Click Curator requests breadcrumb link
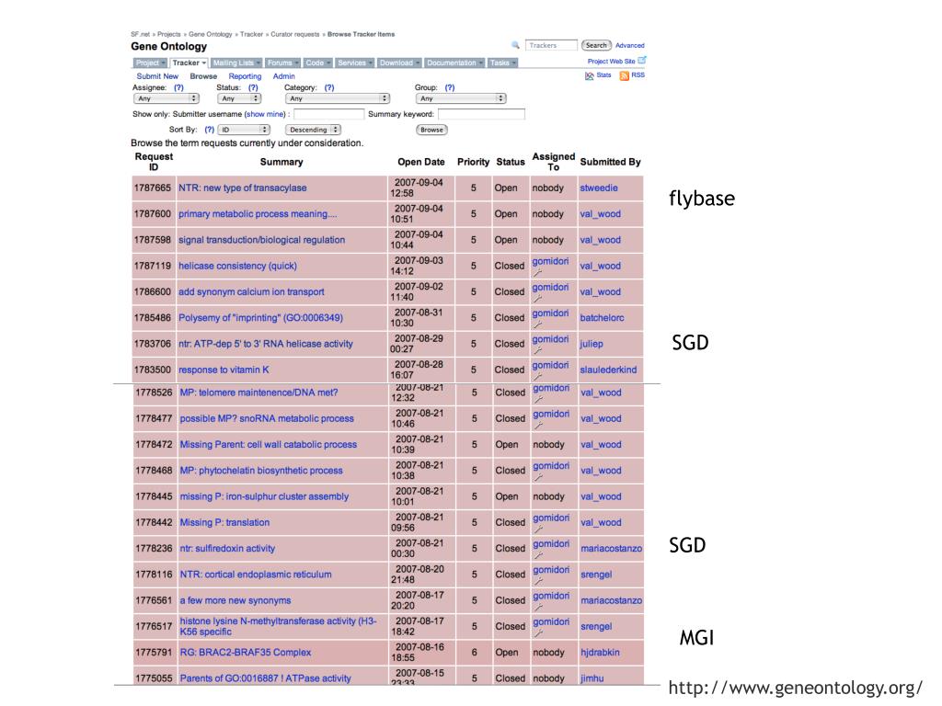This screenshot has width=942, height=706. pos(295,34)
